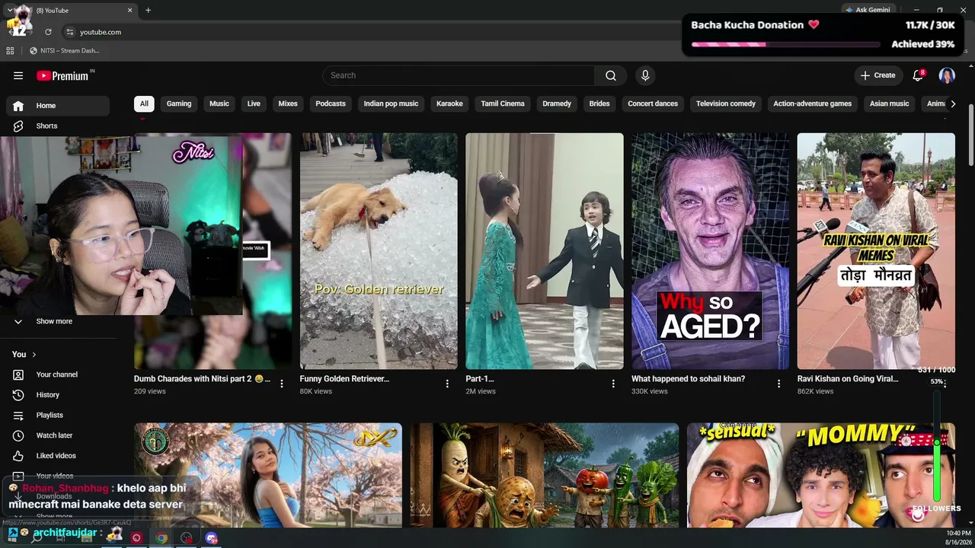Filter by Concert dances chip
975x548 pixels.
(653, 104)
